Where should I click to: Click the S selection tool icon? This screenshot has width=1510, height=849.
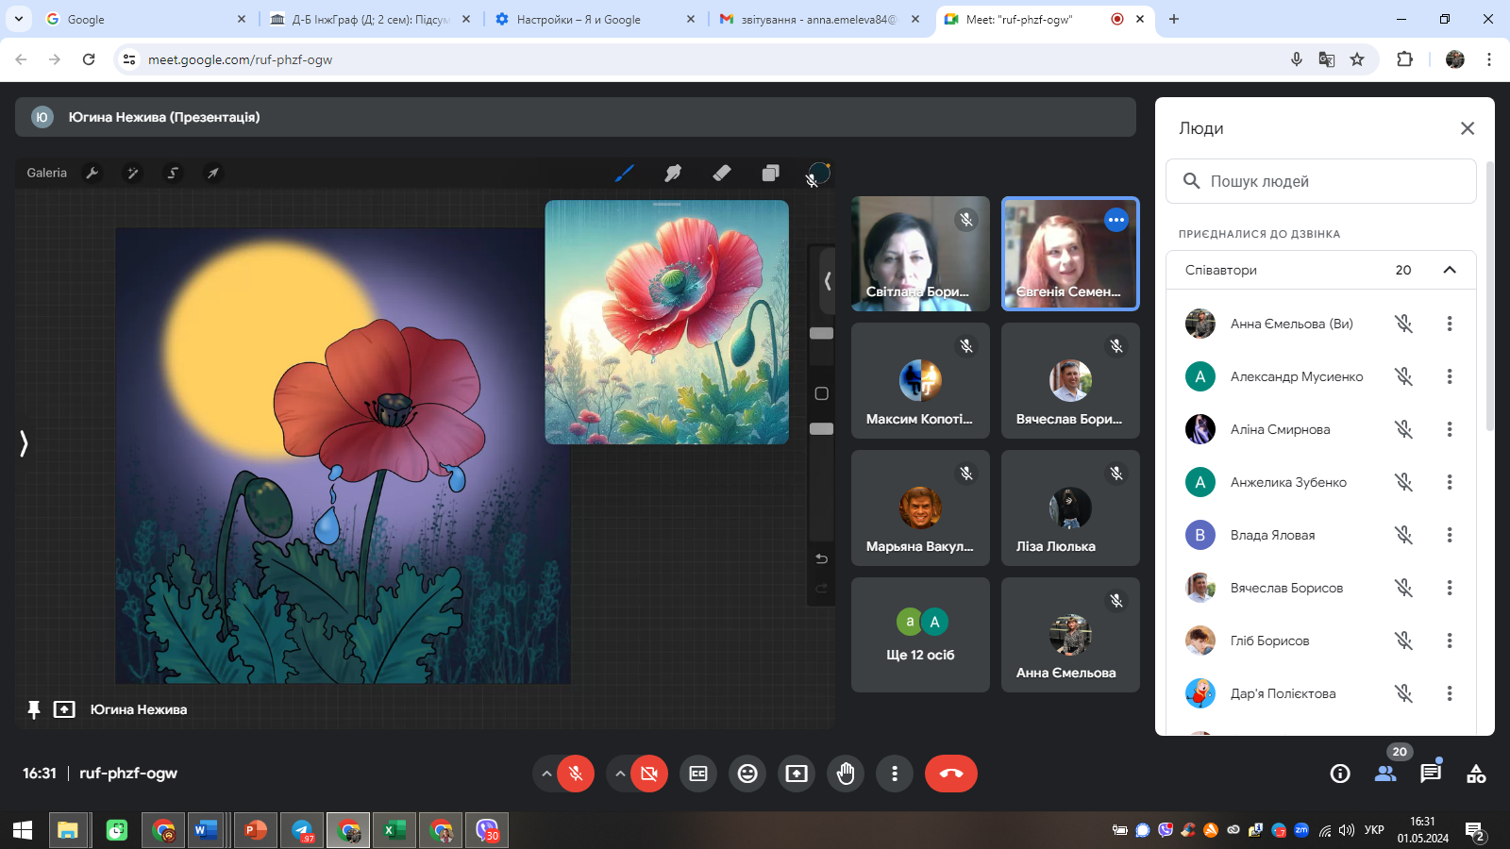173,173
